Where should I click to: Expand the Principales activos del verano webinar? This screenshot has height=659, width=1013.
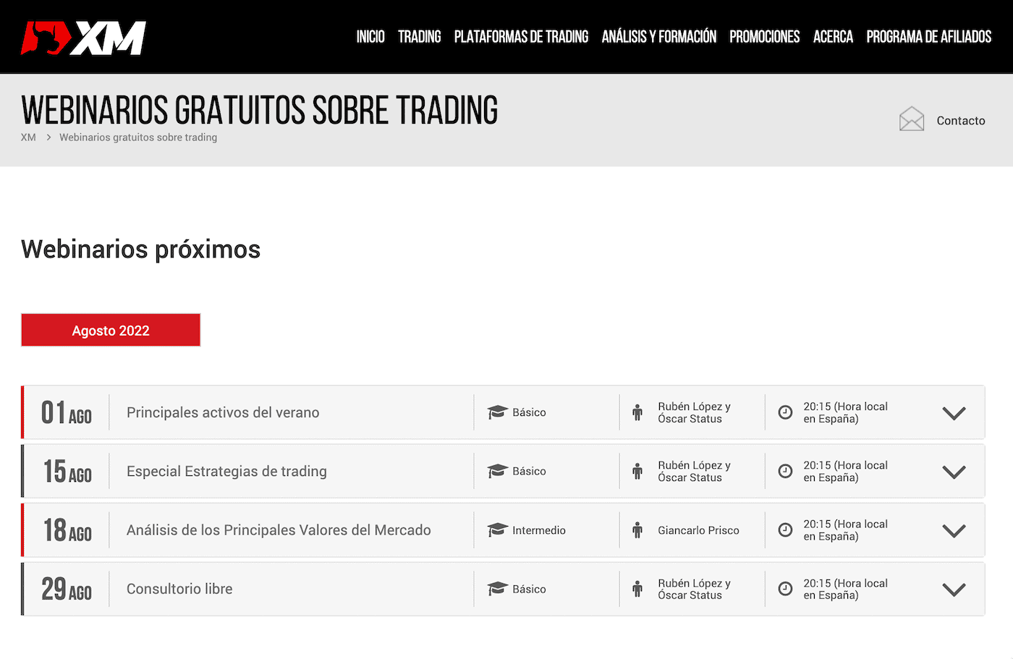[x=954, y=413]
